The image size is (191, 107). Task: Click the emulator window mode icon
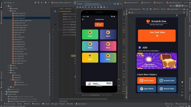pos(115,4)
